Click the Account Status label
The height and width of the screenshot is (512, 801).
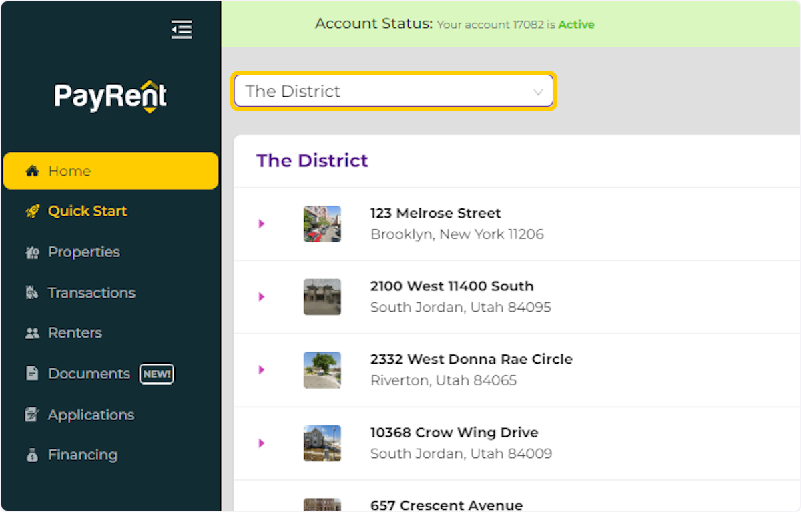374,23
